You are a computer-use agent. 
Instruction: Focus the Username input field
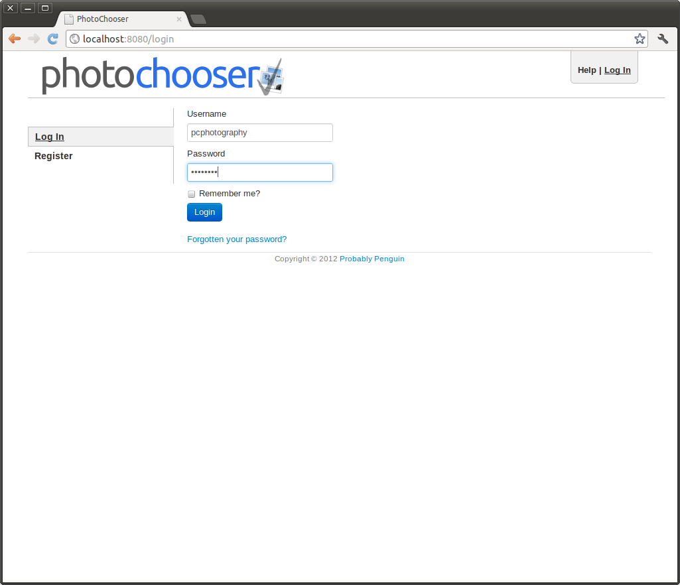coord(259,133)
